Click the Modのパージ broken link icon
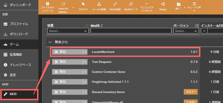Screen dimensions: 223x103 tap(131, 4)
